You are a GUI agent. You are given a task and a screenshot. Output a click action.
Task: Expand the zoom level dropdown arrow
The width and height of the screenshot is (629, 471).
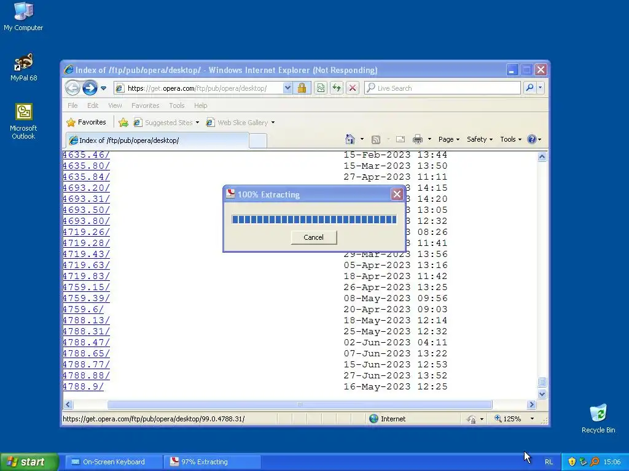tap(532, 419)
